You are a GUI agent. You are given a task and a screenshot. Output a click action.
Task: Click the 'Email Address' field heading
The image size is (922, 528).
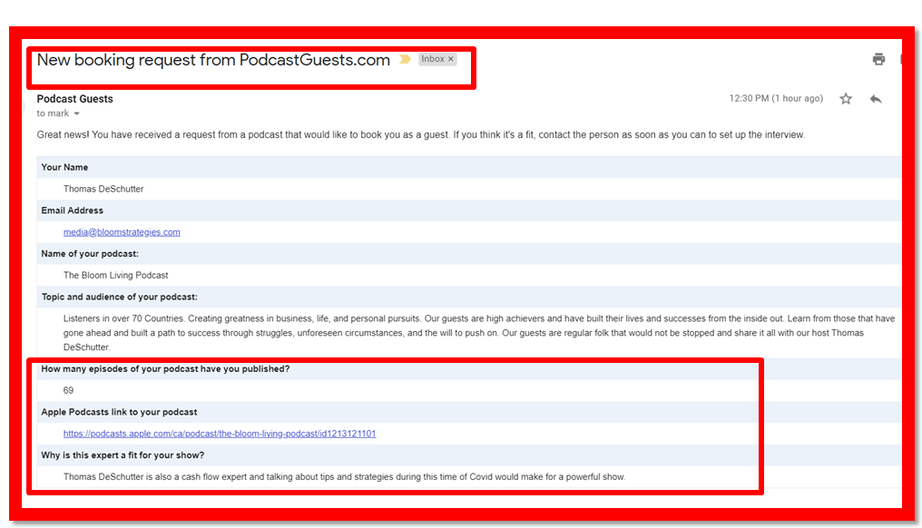tap(73, 210)
